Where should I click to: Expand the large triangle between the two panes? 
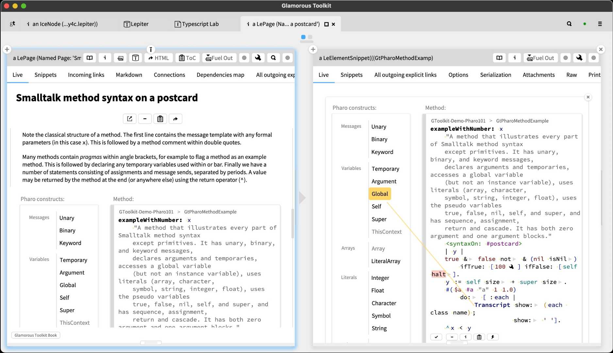coord(302,197)
